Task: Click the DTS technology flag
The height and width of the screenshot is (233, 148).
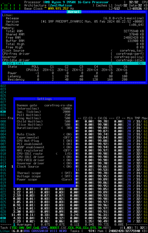Action: 93,228
